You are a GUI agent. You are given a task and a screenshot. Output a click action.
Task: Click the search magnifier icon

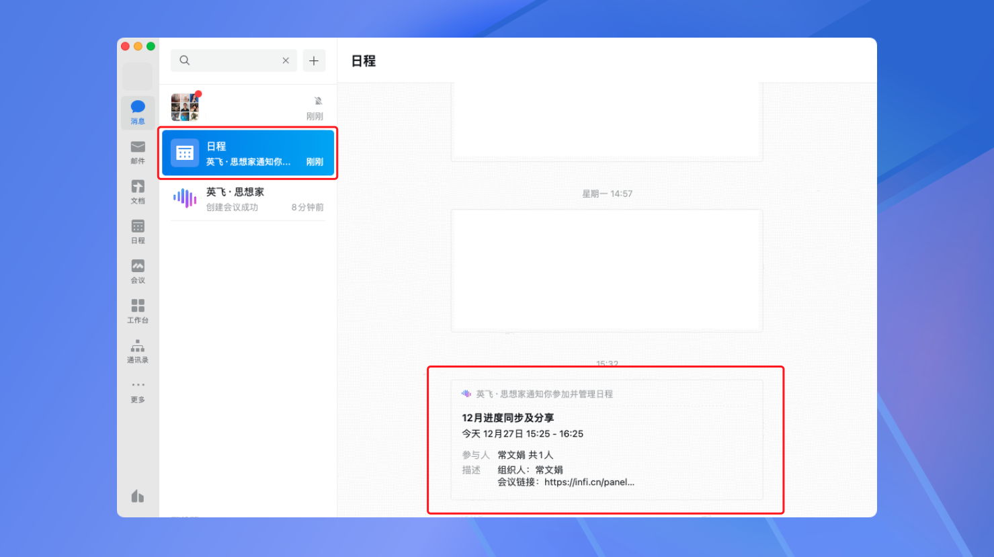[x=185, y=60]
